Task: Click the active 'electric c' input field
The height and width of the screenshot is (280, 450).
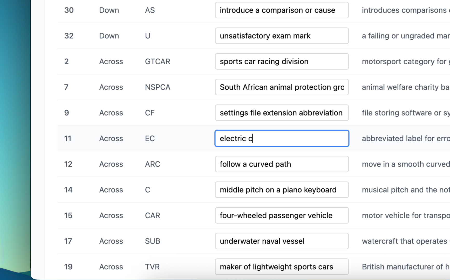Action: click(x=282, y=138)
